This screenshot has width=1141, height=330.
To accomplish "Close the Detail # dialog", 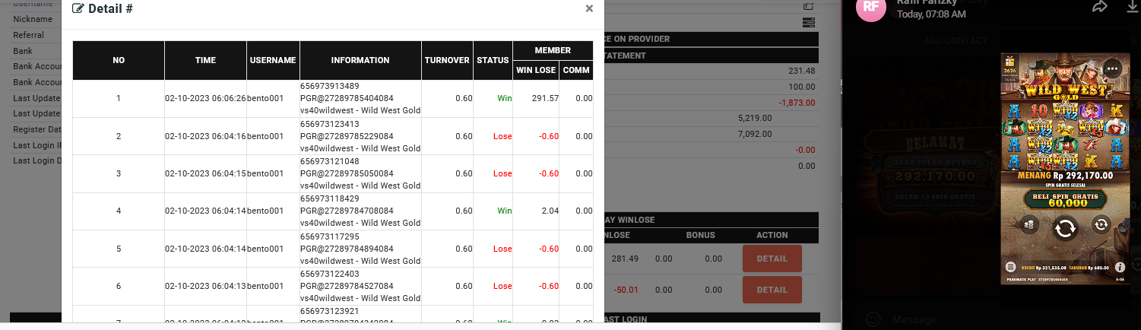I will [589, 9].
